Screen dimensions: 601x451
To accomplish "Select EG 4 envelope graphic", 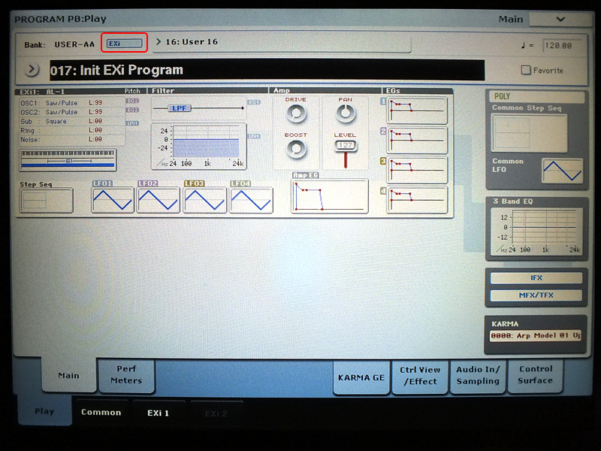I will pos(417,200).
